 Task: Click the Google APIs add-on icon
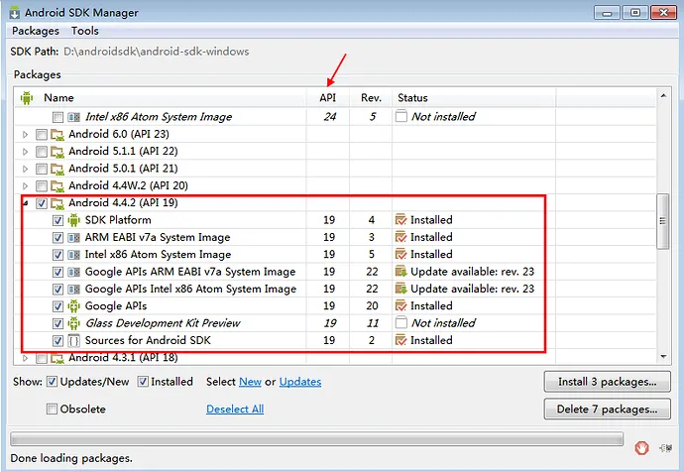73,306
